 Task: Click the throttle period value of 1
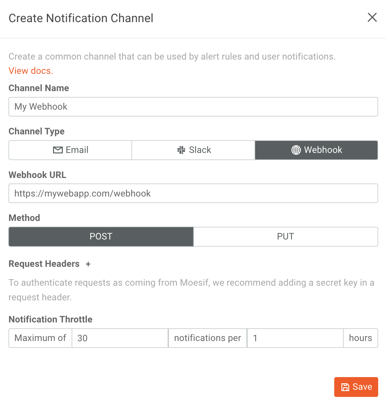coord(295,338)
